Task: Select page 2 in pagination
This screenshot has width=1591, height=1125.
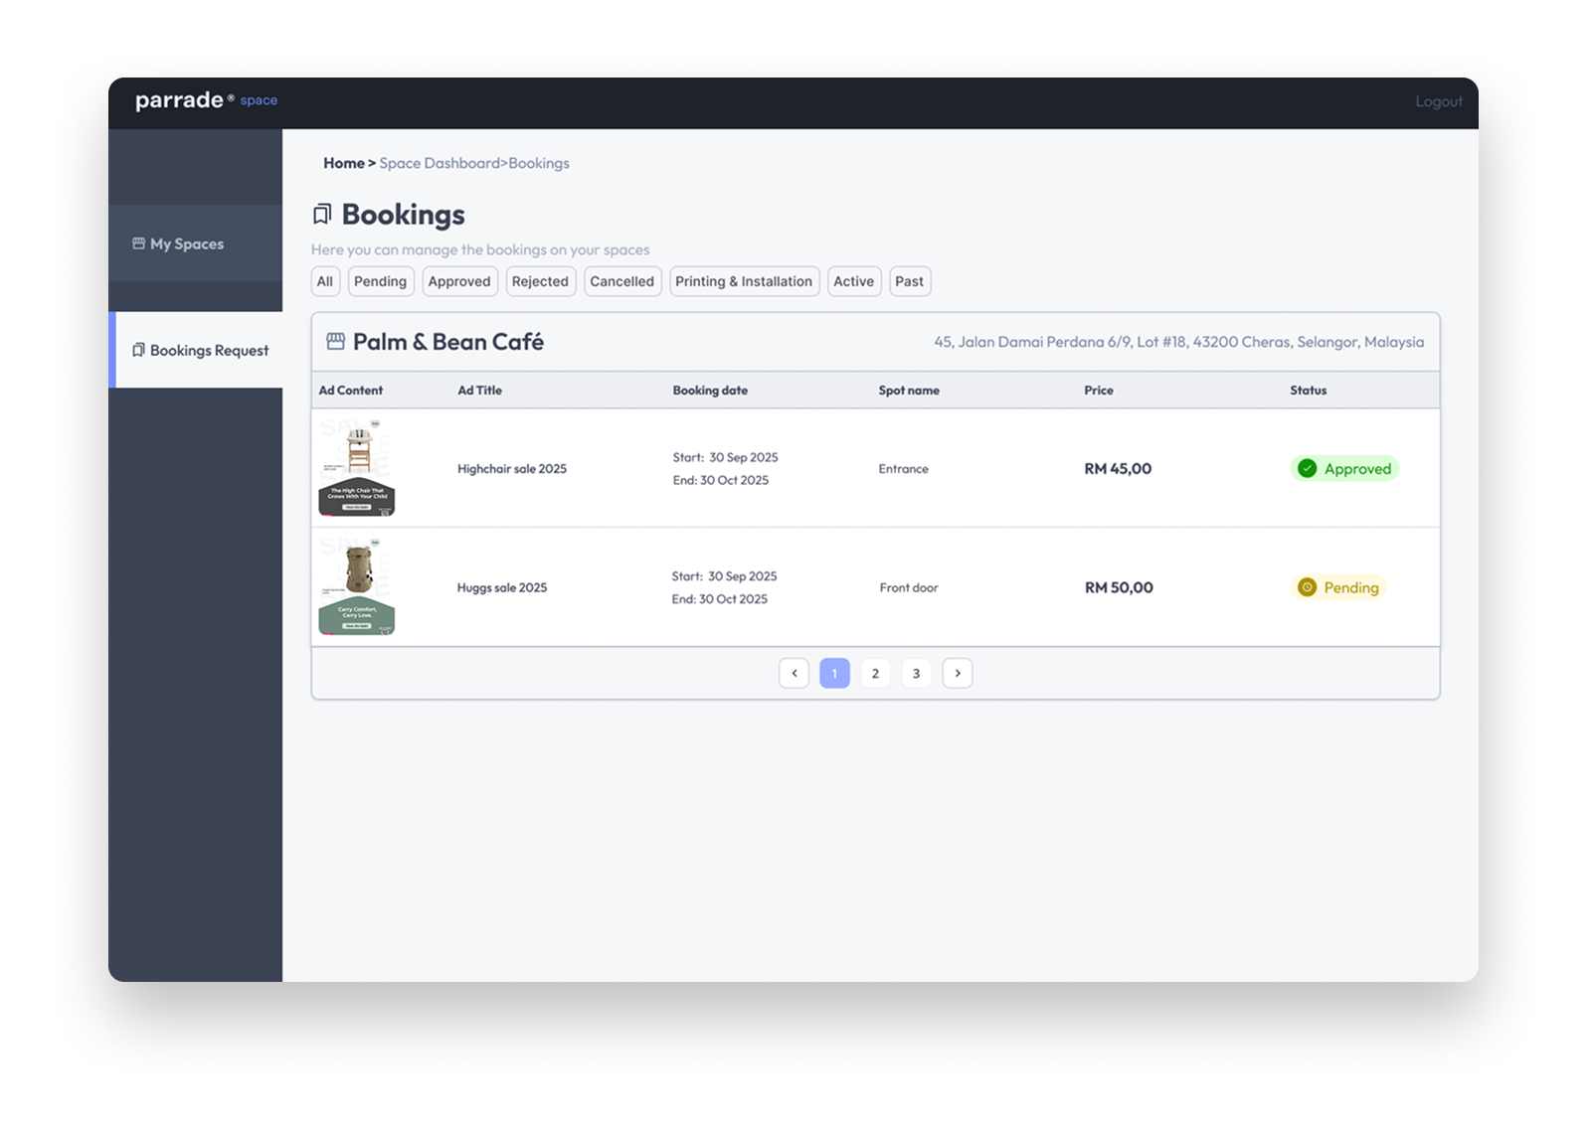Action: tap(875, 673)
